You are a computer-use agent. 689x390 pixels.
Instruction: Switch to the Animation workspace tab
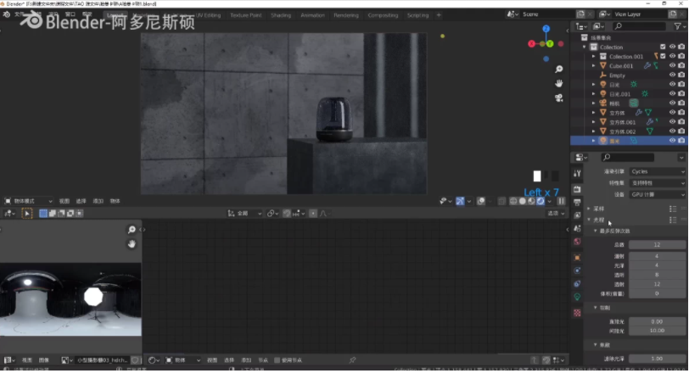coord(312,15)
